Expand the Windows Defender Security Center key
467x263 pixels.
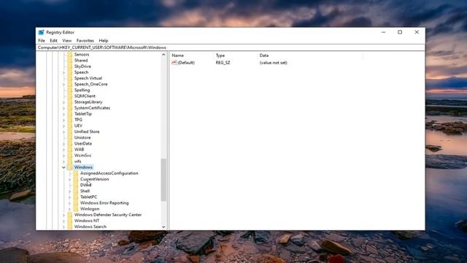pos(63,215)
